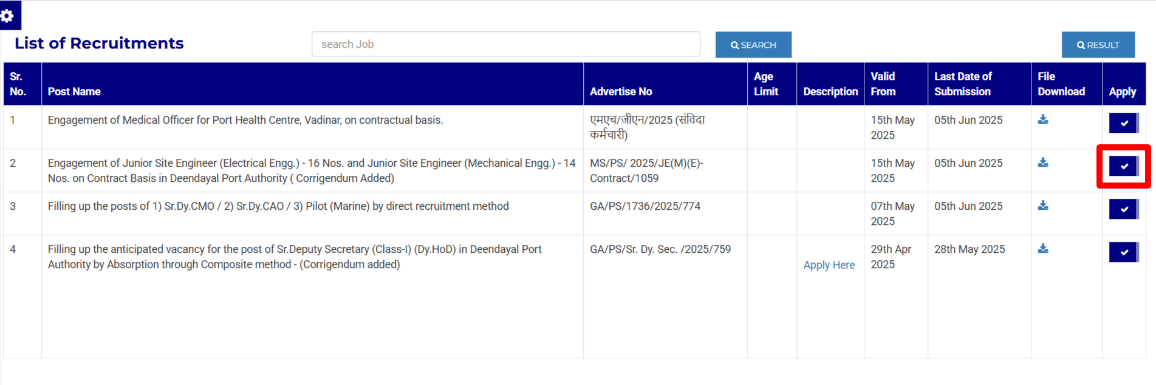Follow the Apply Here description link
The height and width of the screenshot is (385, 1156).
(x=829, y=265)
